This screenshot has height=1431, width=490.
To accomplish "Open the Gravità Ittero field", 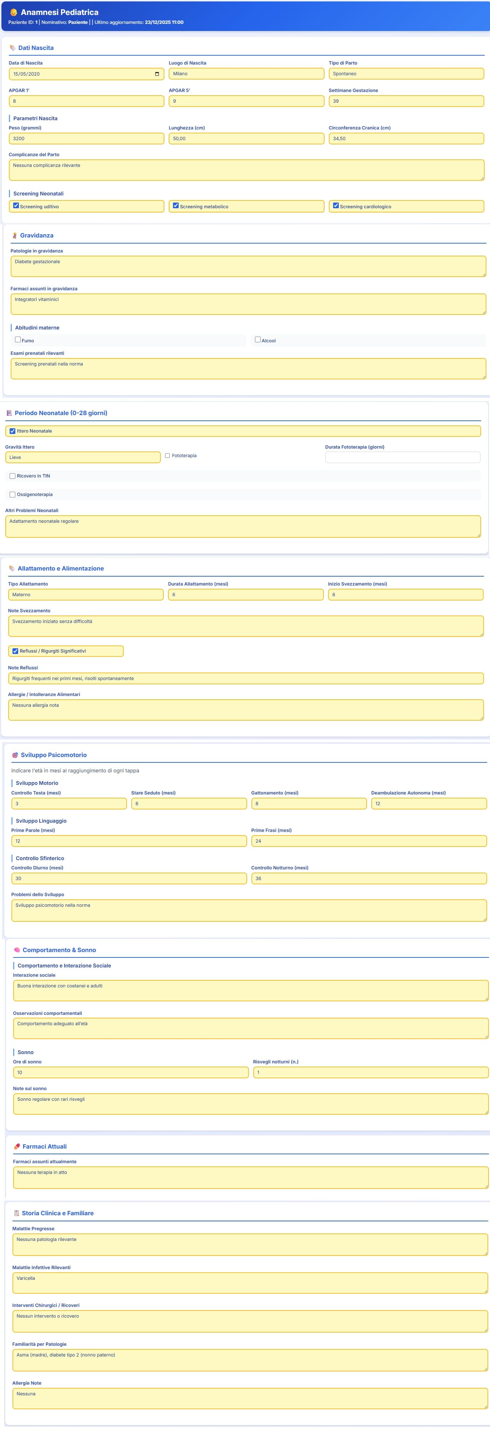I will pyautogui.click(x=83, y=457).
